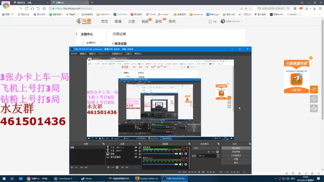Image resolution: width=324 pixels, height=182 pixels.
Task: Mute the Mic/Aux speaker icon
Action: click(181, 164)
